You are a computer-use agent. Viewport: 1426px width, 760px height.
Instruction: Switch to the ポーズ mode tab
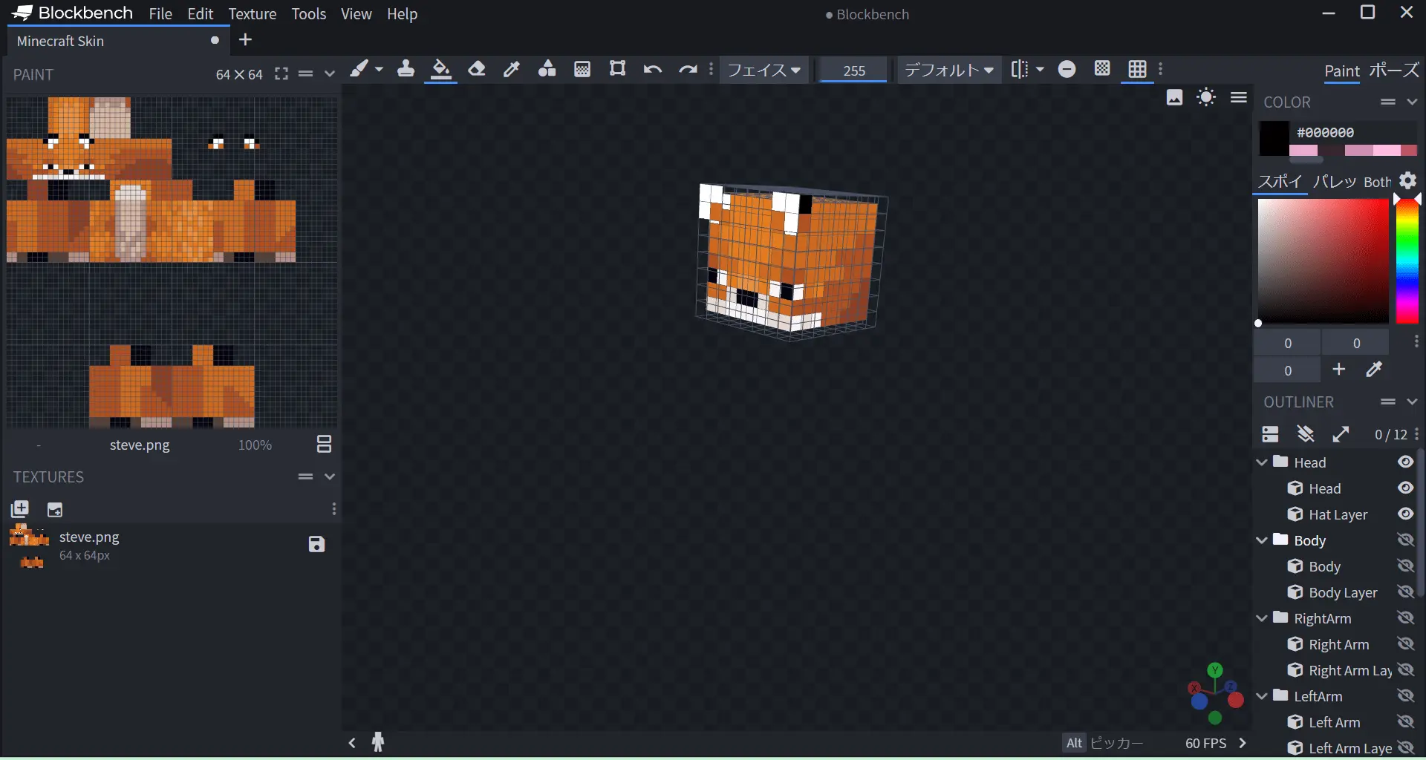[x=1394, y=71]
